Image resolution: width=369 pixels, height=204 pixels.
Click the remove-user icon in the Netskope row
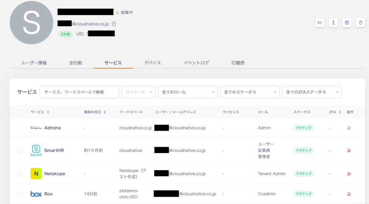pos(349,174)
